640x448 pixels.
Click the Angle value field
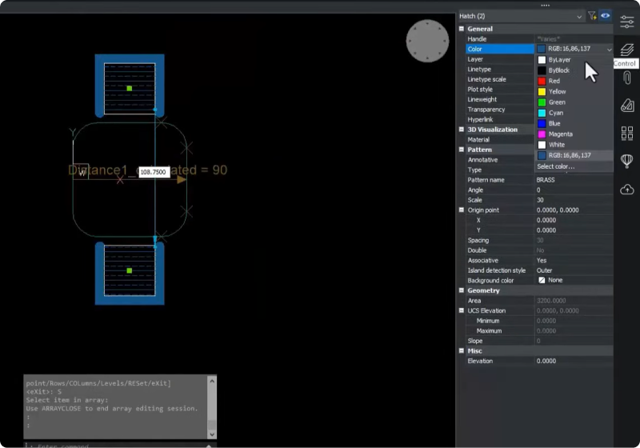coord(574,190)
